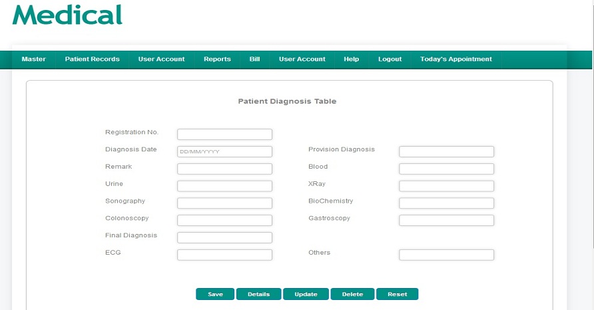Click the Diagnosis Date field
This screenshot has height=310, width=594.
tap(224, 151)
